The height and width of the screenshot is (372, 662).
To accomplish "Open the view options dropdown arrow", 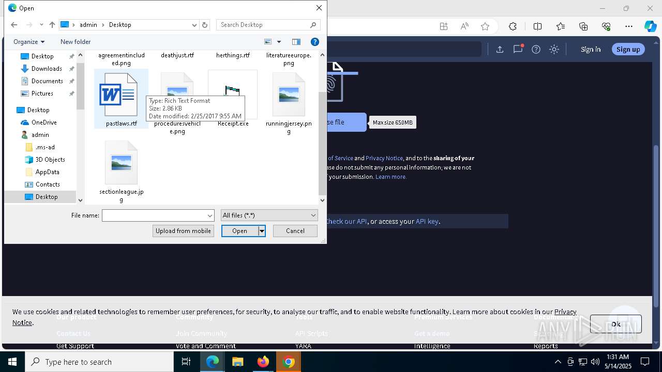I will [x=279, y=42].
